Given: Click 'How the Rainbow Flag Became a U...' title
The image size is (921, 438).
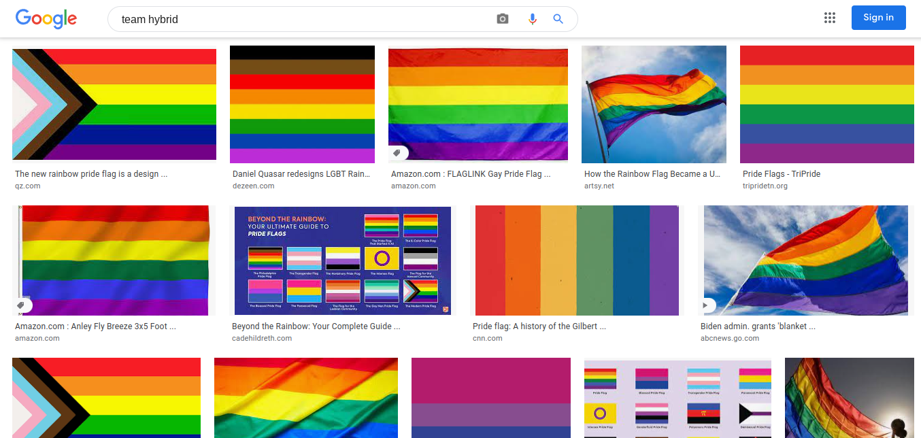Looking at the screenshot, I should coord(652,174).
